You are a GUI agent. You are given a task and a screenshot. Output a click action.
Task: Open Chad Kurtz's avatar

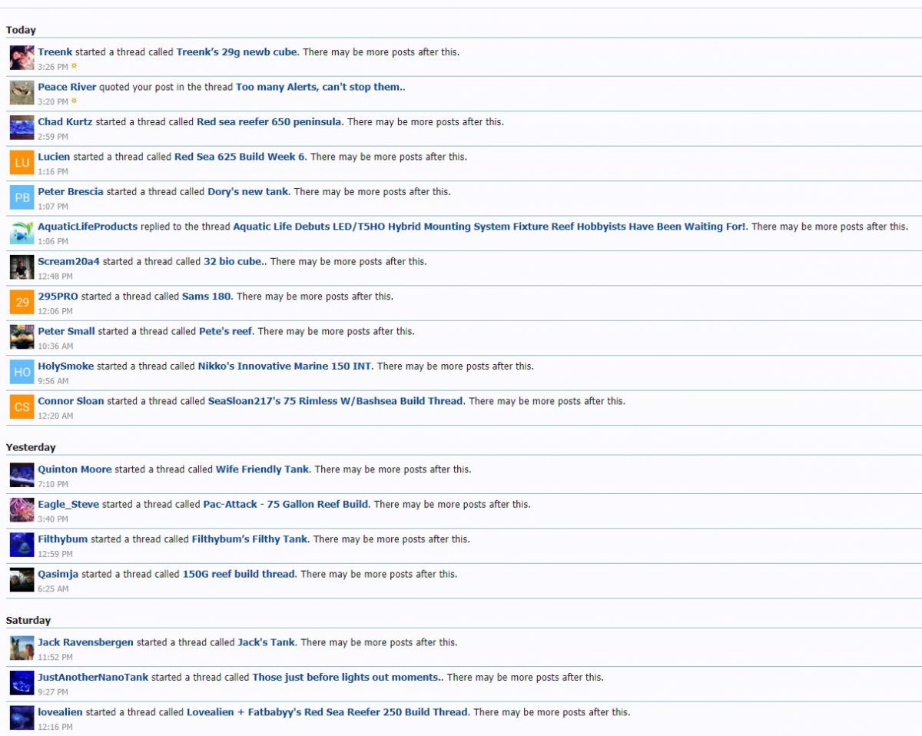point(22,128)
